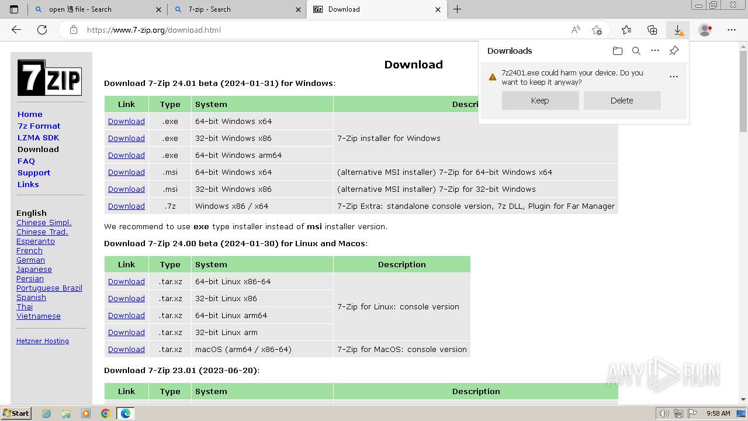Click the volume tray icon

click(x=664, y=413)
